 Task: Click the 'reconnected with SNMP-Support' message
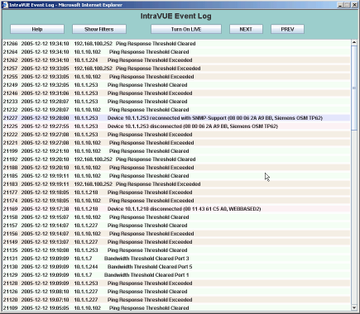pos(215,118)
